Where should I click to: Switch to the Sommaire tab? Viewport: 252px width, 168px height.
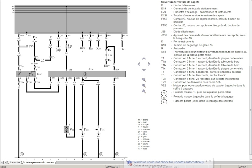[14, 162]
